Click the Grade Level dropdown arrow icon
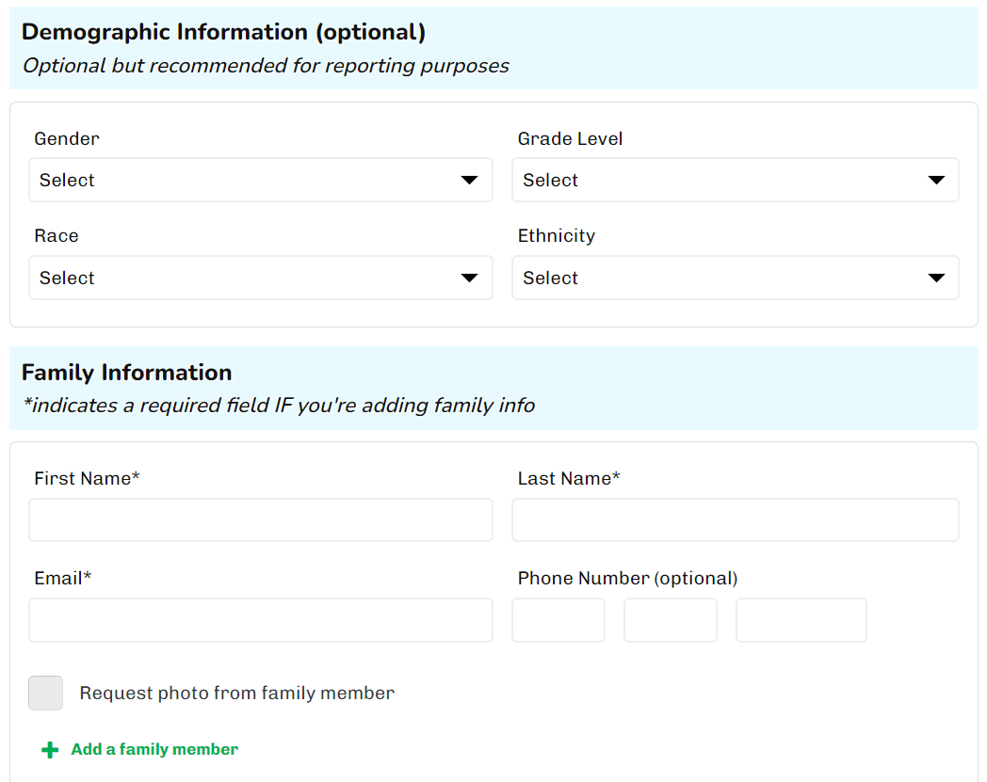The height and width of the screenshot is (782, 987). point(936,180)
